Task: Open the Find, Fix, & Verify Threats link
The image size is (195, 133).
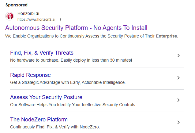Action: coord(42,53)
